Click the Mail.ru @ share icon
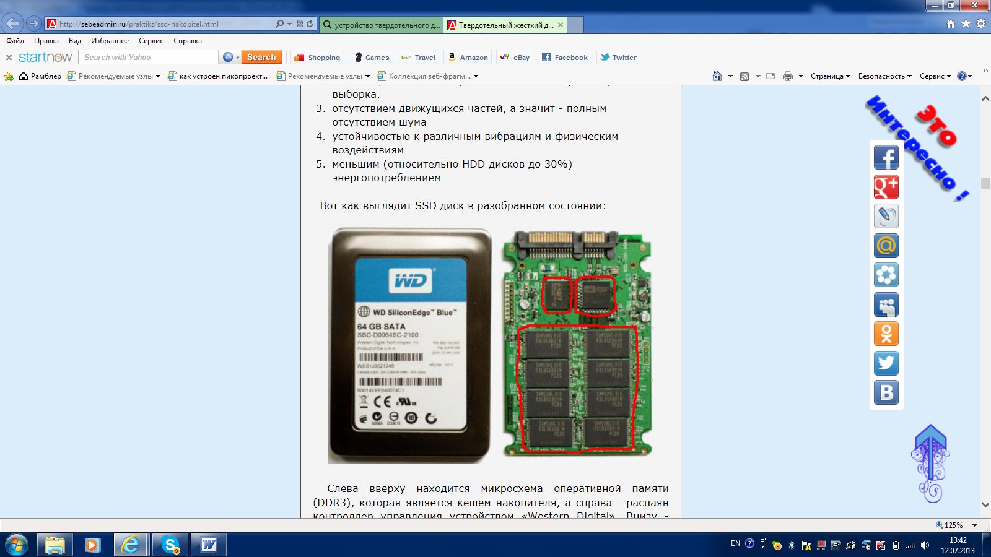The height and width of the screenshot is (557, 991). click(x=886, y=246)
